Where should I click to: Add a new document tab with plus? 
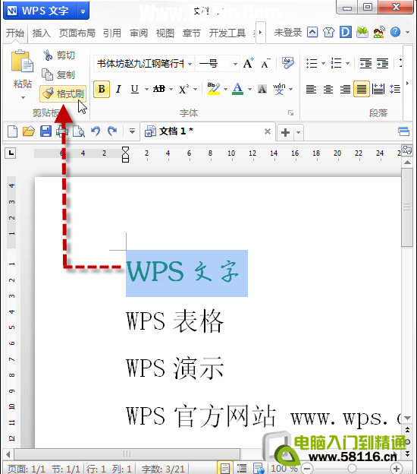[285, 132]
